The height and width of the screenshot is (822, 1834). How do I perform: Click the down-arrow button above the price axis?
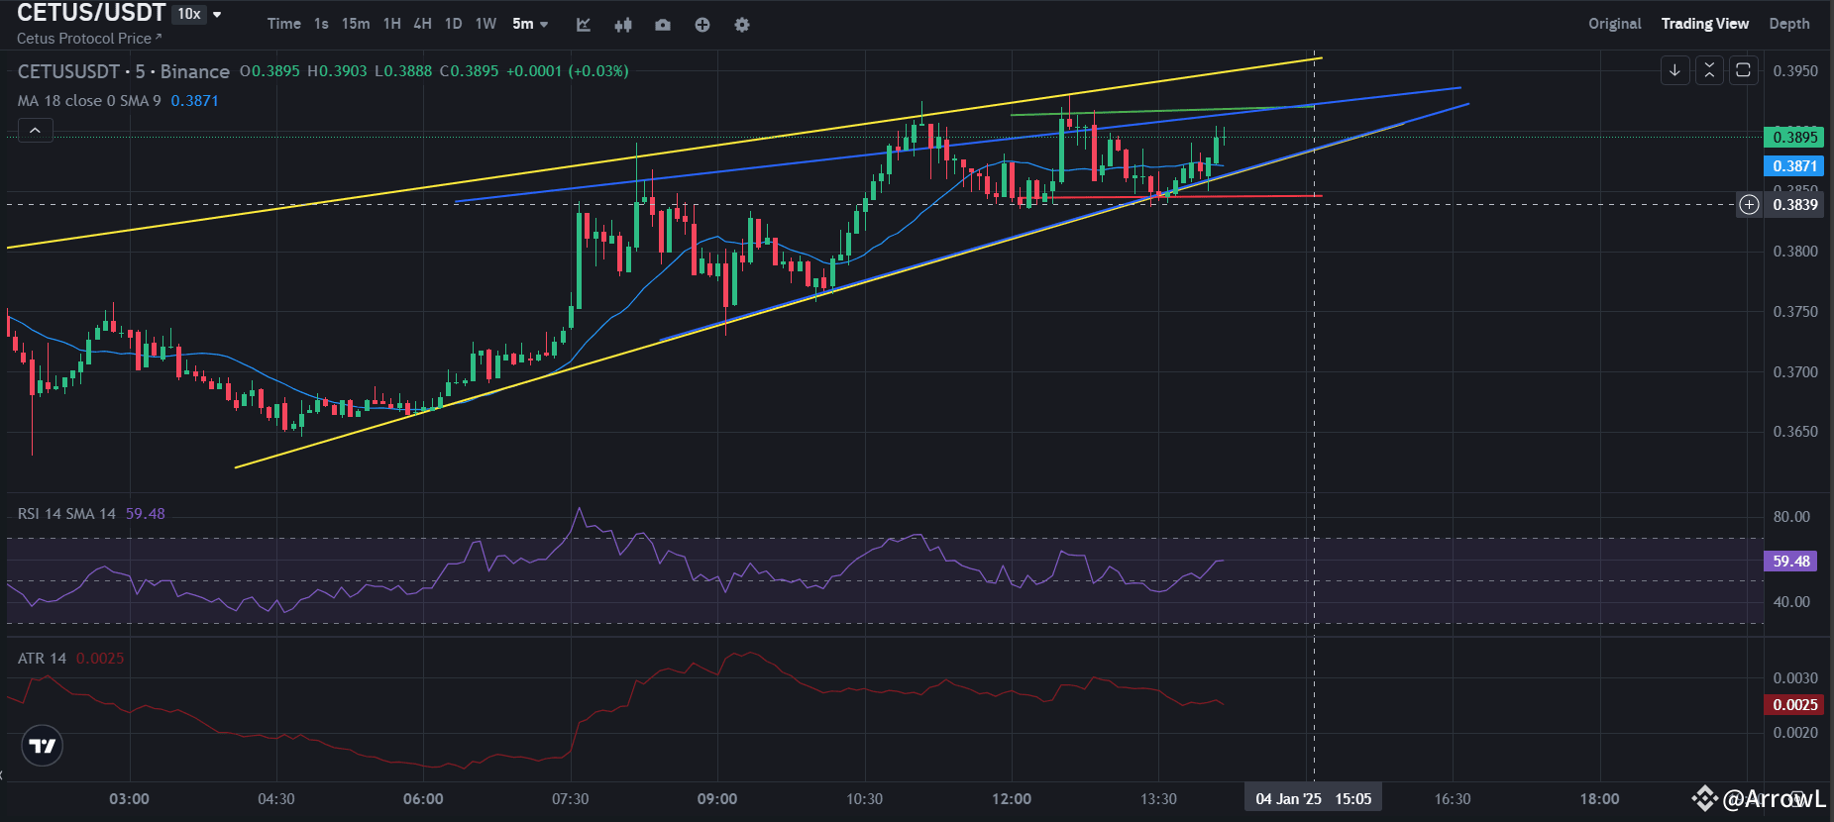1675,70
